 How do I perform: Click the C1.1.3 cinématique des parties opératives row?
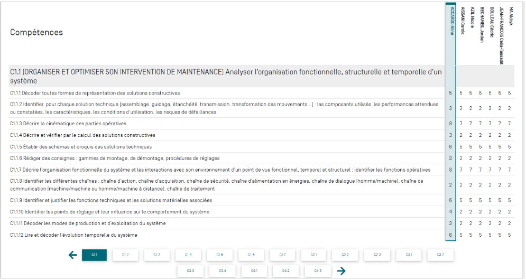click(69, 124)
